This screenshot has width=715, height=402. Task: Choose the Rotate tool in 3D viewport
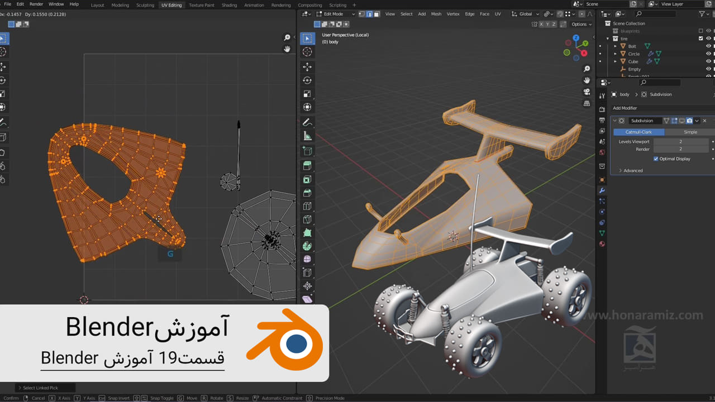(307, 80)
